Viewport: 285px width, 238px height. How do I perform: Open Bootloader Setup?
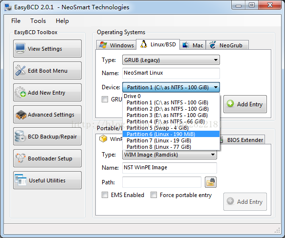[47, 159]
